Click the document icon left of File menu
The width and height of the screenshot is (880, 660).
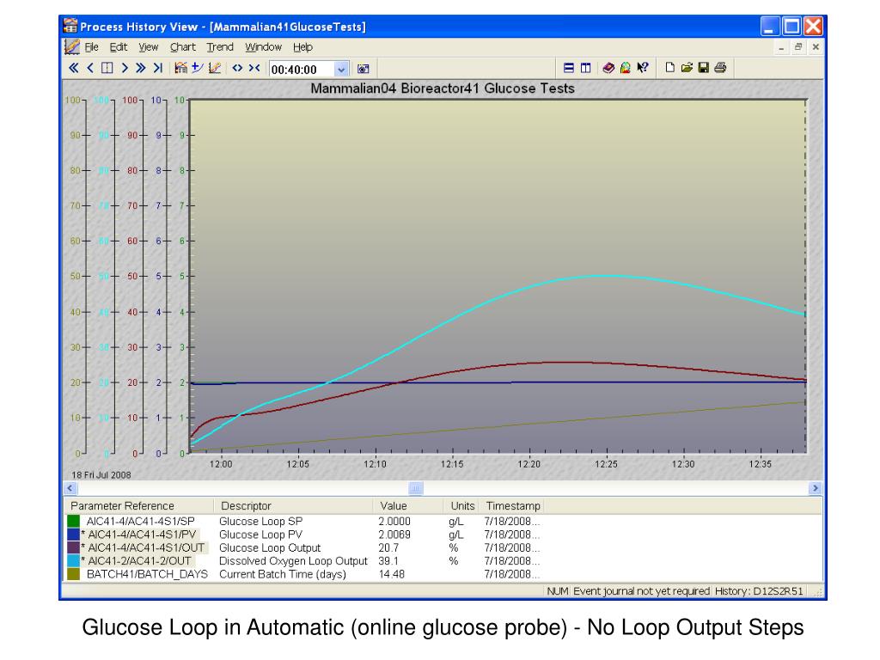coord(72,47)
